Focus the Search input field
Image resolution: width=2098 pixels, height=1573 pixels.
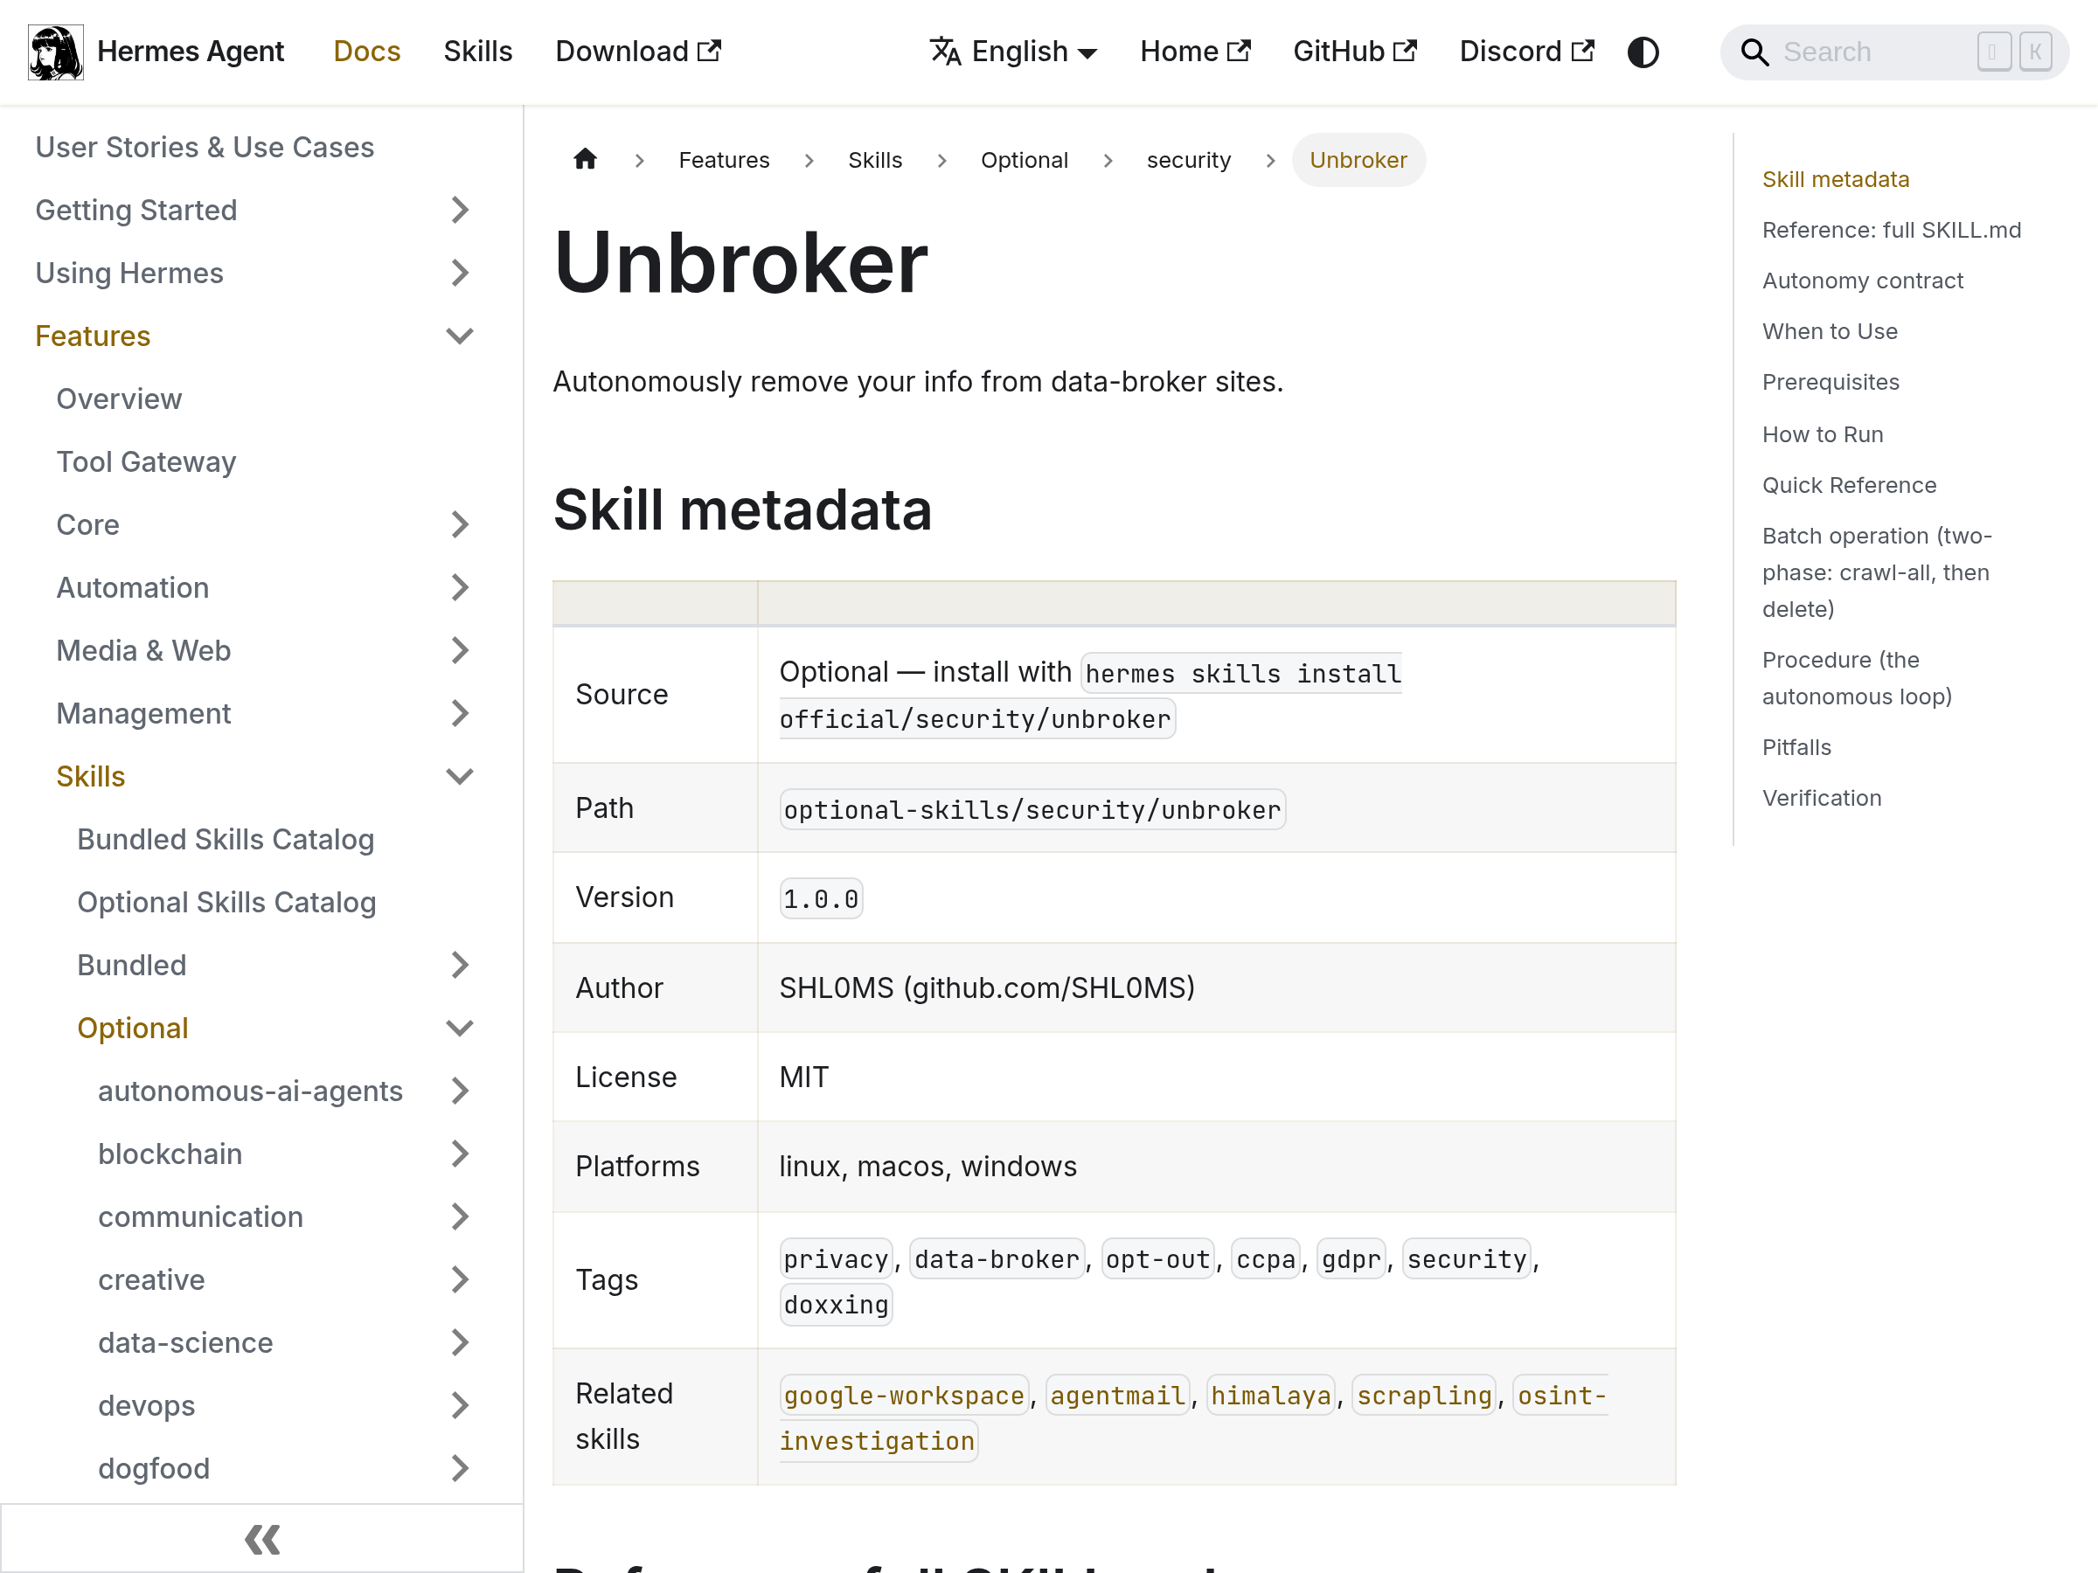[x=1894, y=52]
